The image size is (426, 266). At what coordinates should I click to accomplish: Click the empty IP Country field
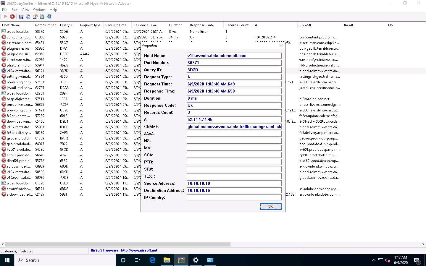234,197
